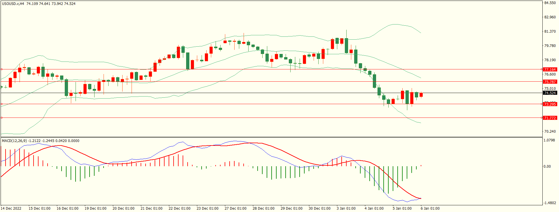Click the 81.370 price scale value
The height and width of the screenshot is (212, 559).
tap(550, 31)
